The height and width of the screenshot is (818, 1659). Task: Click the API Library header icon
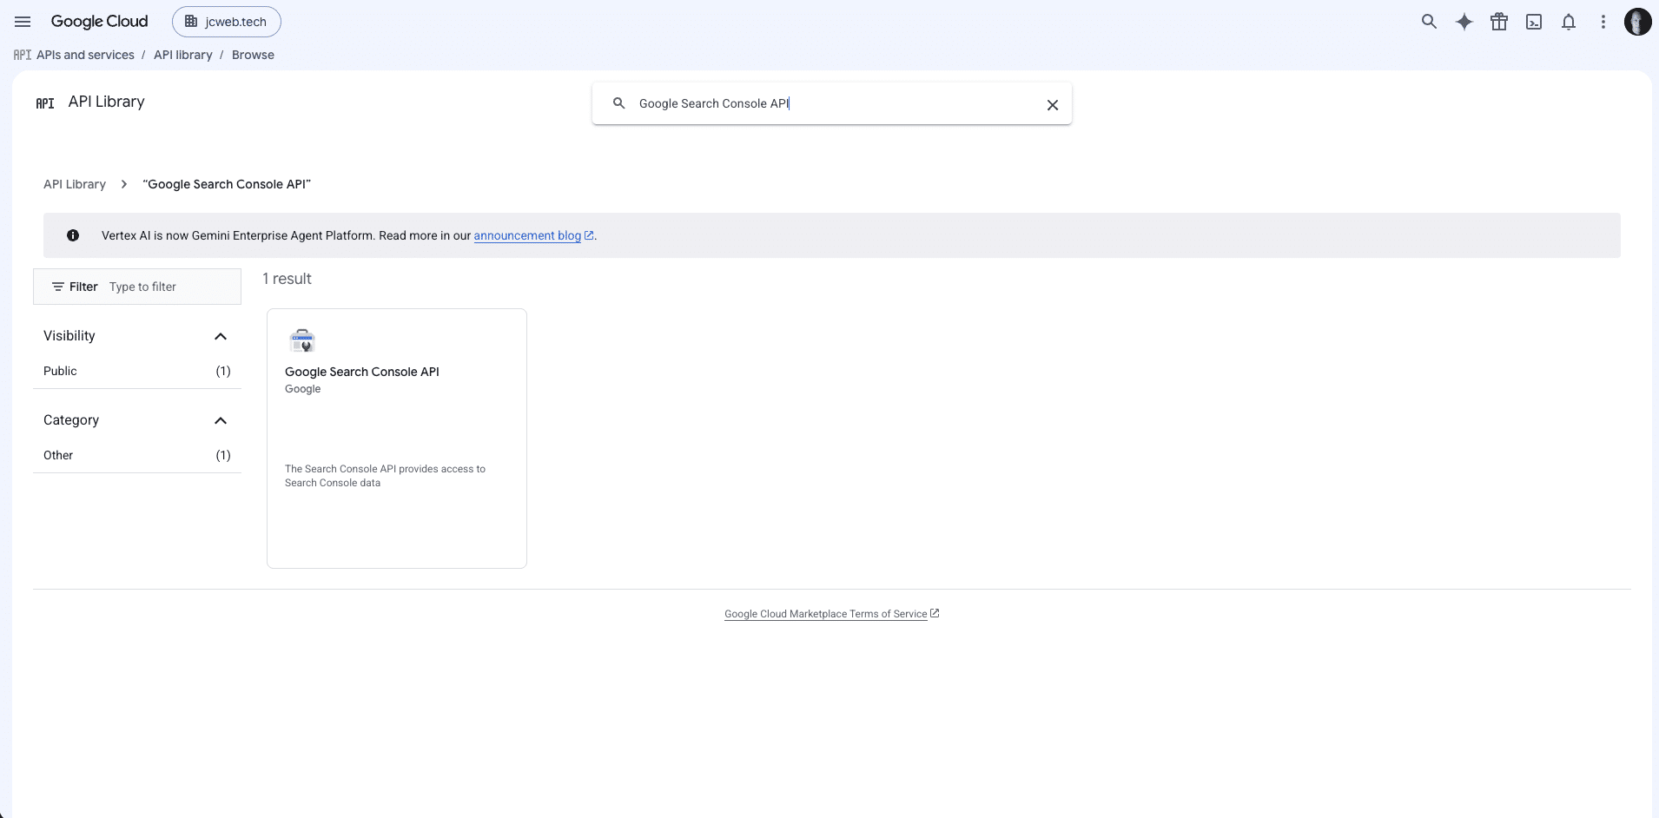(x=45, y=103)
